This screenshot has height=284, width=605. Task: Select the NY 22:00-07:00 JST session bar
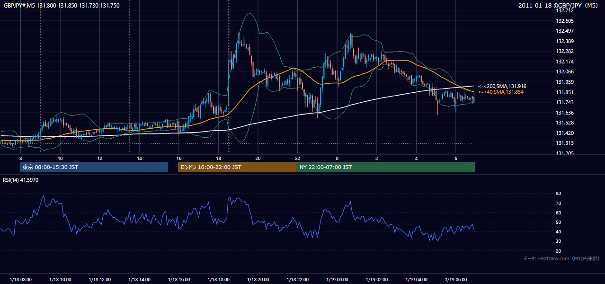(386, 167)
